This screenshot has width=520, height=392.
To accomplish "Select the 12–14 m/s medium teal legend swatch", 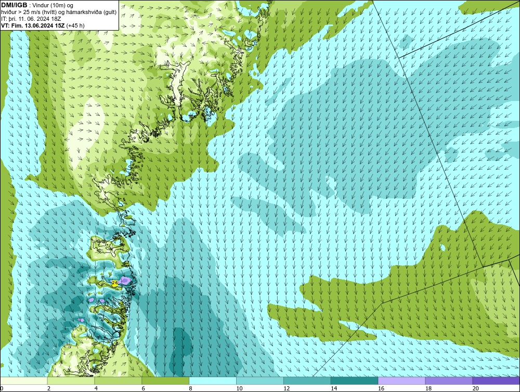I will [307, 381].
